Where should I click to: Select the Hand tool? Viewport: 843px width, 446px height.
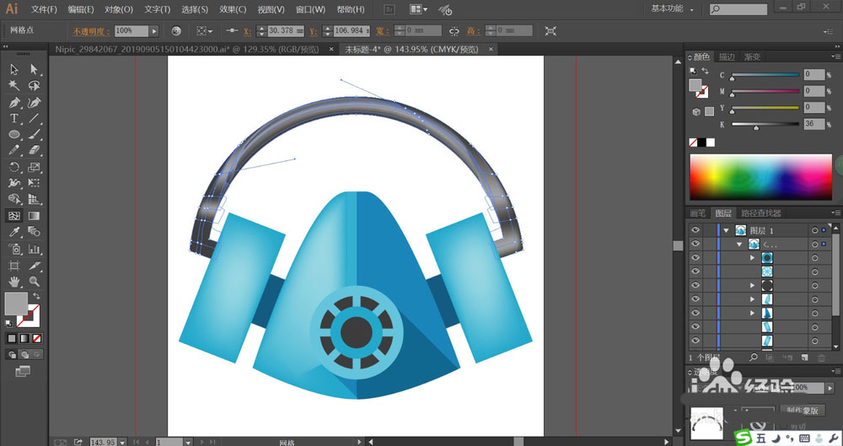coord(14,281)
